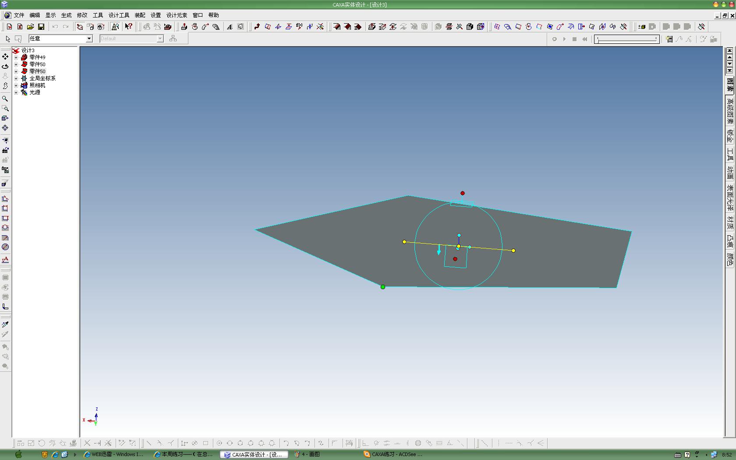Viewport: 736px width, 460px height.
Task: Open the 表面光泽 catalog tab
Action: point(730,198)
